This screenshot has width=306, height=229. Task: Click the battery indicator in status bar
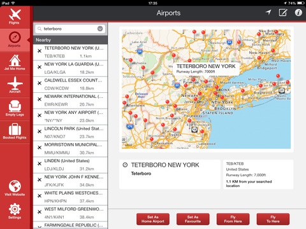click(x=301, y=3)
